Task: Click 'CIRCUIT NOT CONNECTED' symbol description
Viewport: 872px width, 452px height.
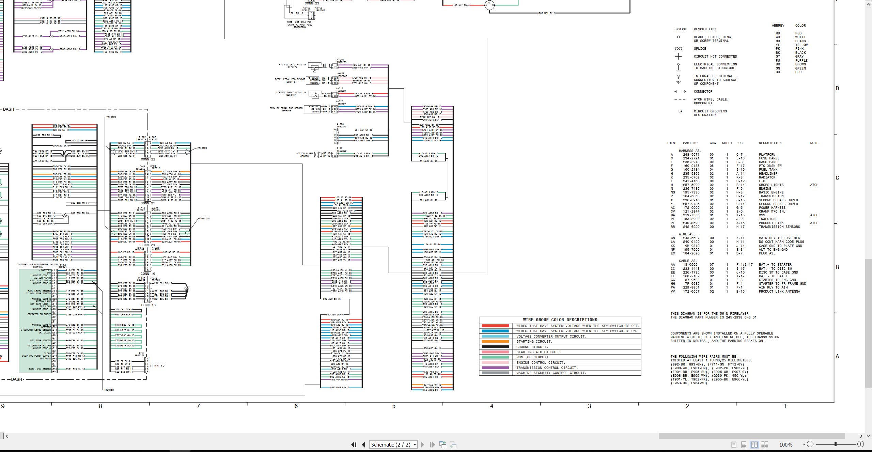Action: coord(715,57)
